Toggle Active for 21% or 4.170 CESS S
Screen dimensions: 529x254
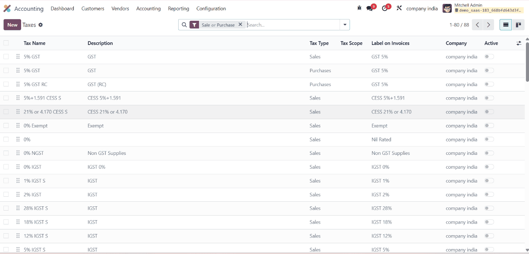click(x=489, y=112)
